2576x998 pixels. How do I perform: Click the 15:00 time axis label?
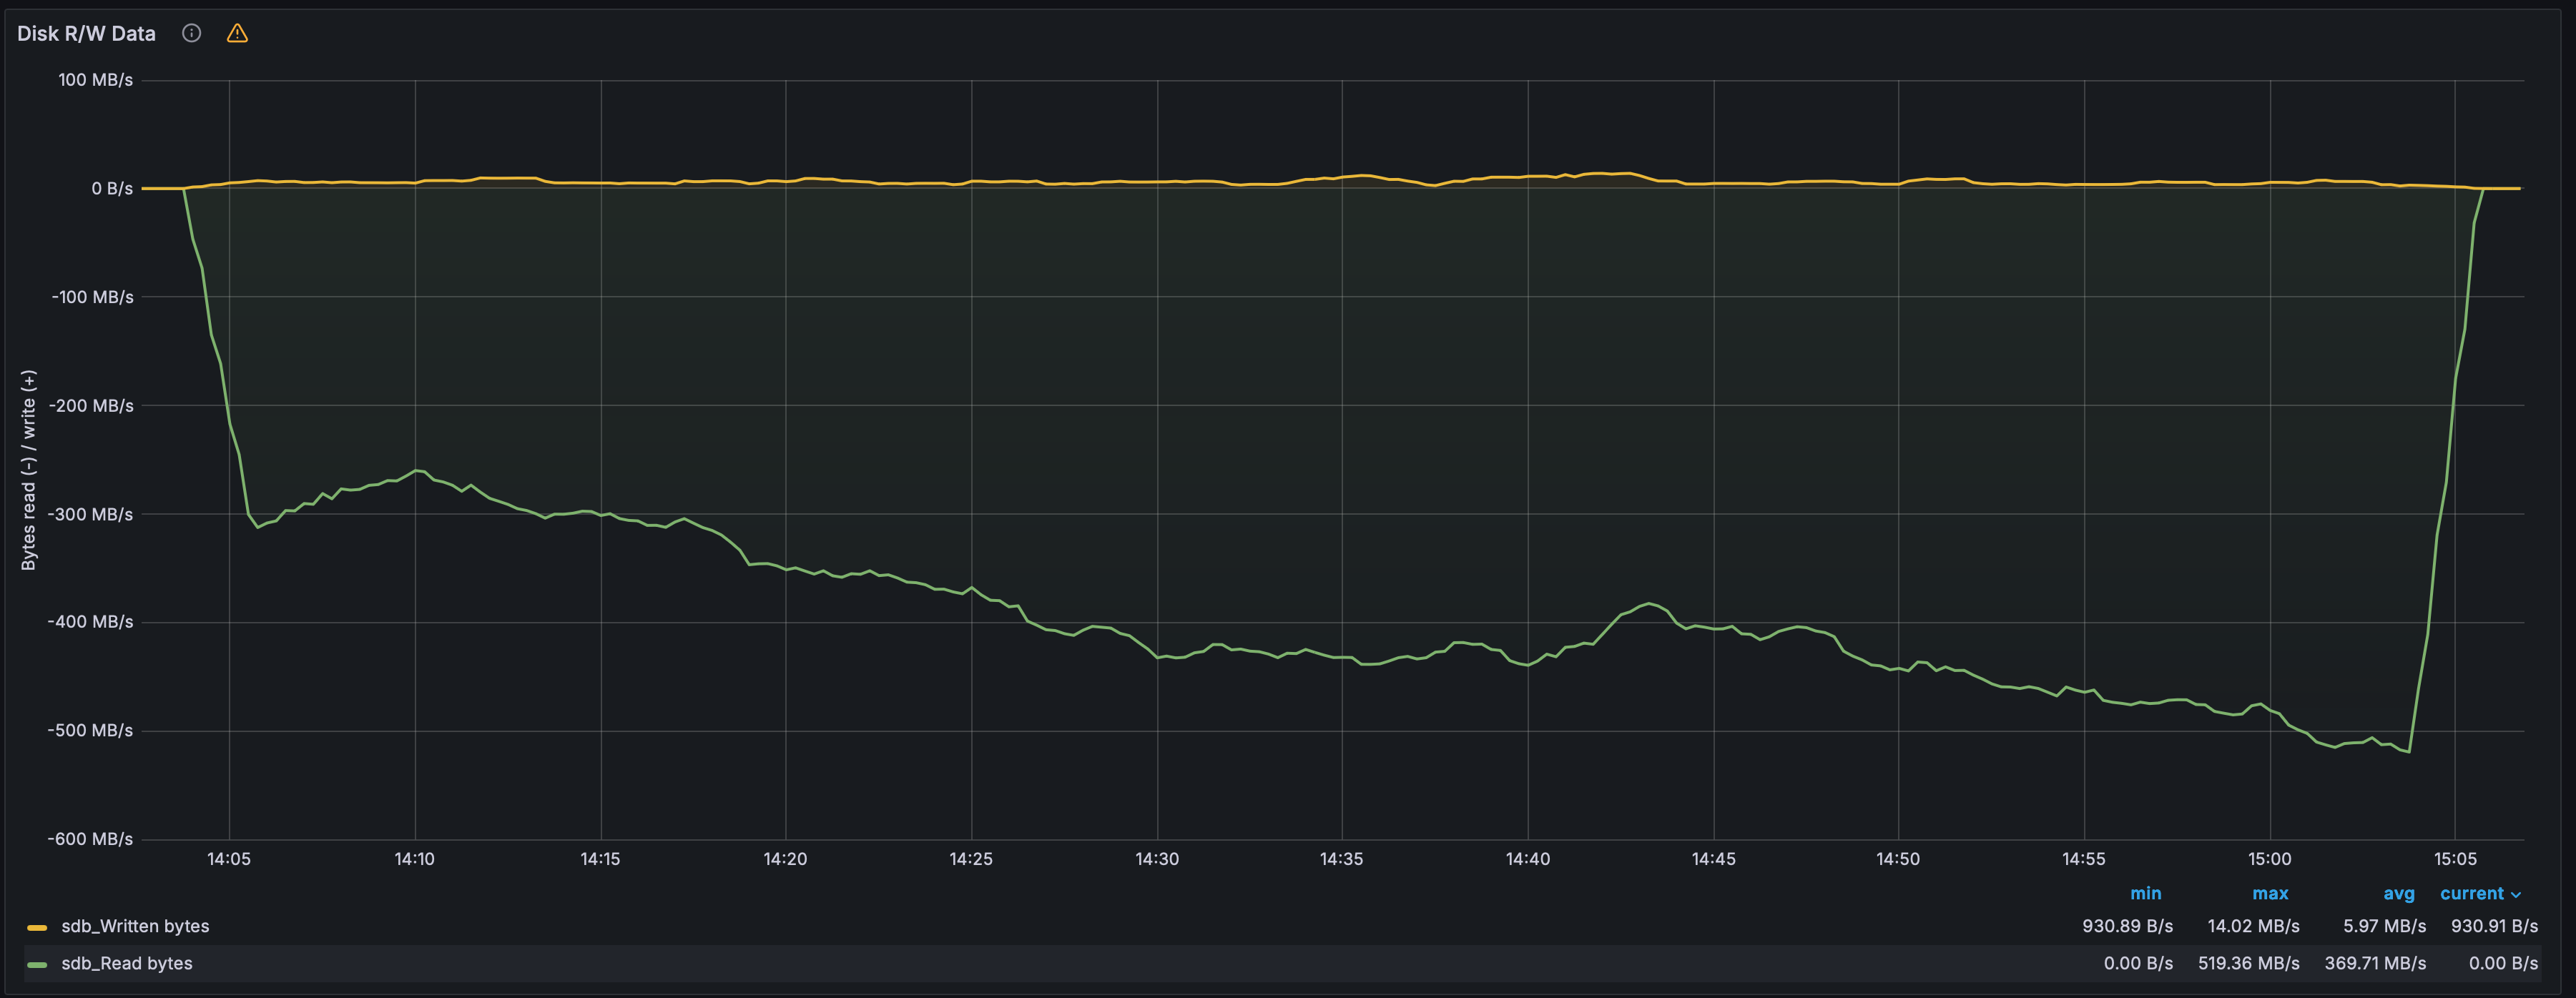(2269, 859)
